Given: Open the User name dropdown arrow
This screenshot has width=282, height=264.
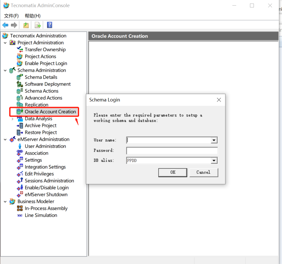Looking at the screenshot, I should [x=214, y=140].
